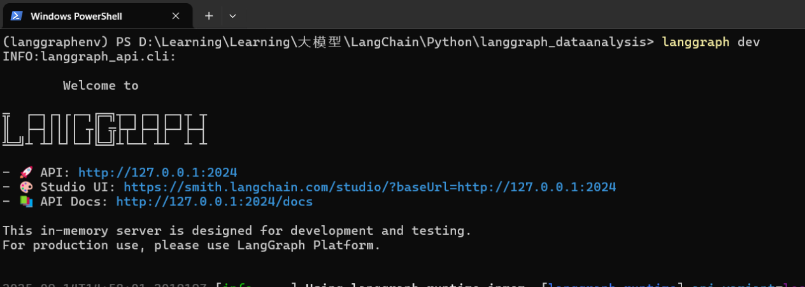Expand the new tab profile dropdown chevron
This screenshot has width=805, height=287.
[x=232, y=16]
